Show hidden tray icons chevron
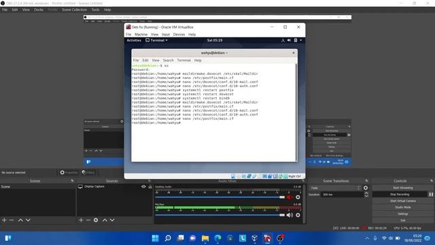Screen dimensions: 435x245 point(367,238)
